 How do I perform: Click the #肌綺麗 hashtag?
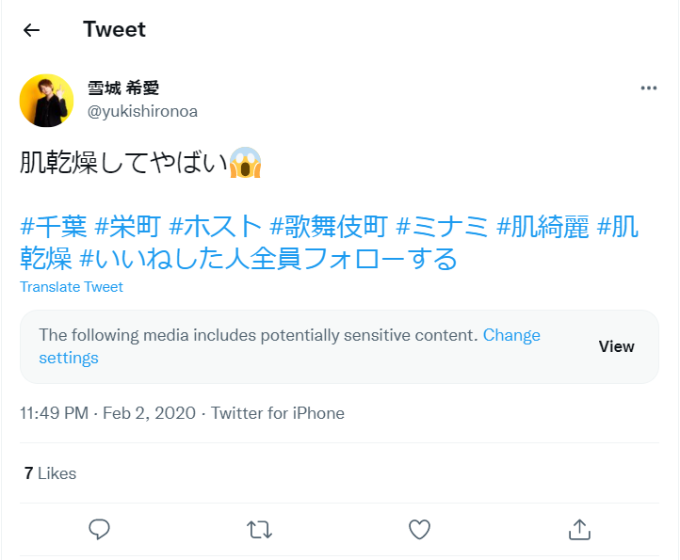click(542, 227)
